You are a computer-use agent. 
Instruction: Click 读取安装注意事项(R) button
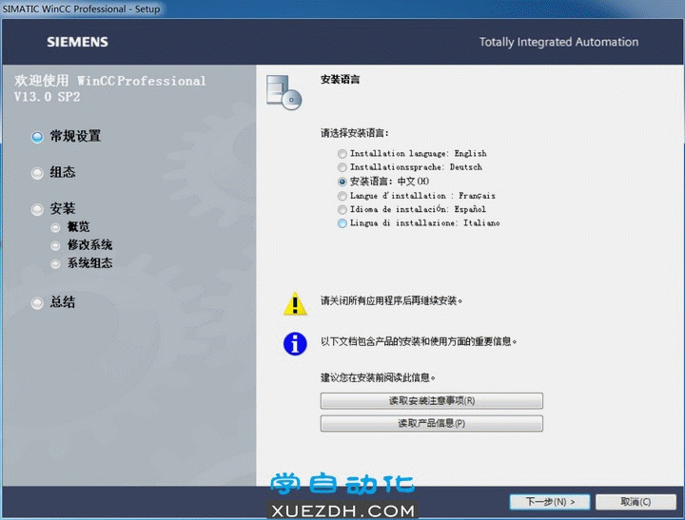432,400
